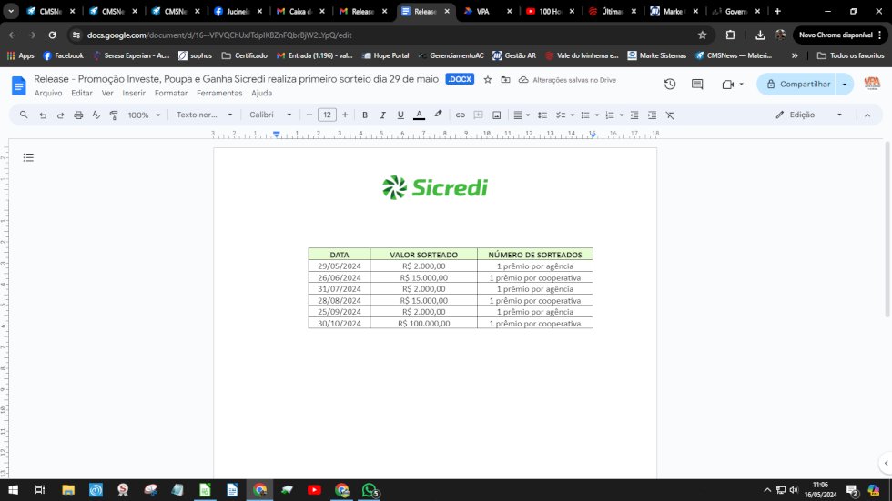Click Novo Chrome disponível update button
Image resolution: width=892 pixels, height=501 pixels.
point(840,35)
